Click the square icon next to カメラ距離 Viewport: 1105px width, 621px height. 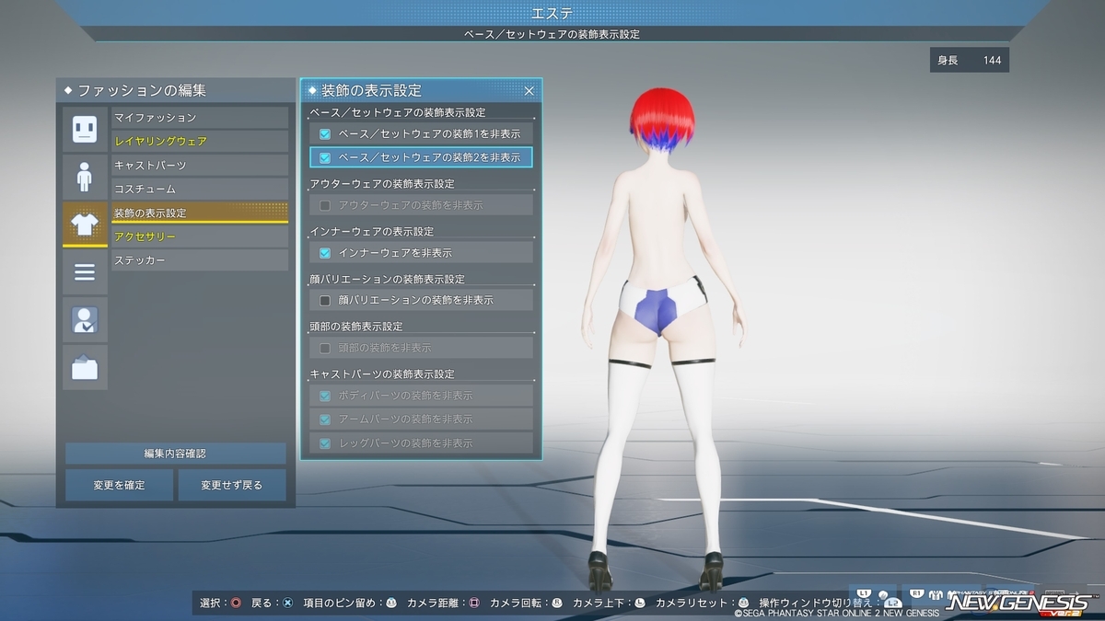474,603
